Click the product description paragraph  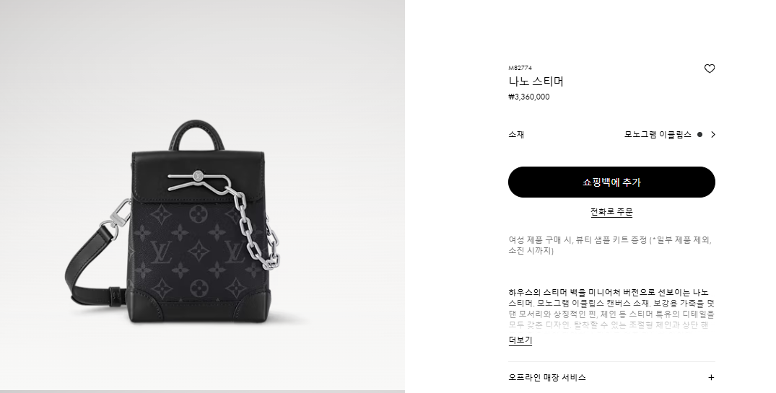coord(611,309)
